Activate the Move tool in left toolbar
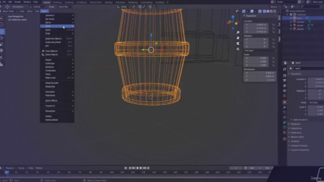324x182 pixels. 2,31
